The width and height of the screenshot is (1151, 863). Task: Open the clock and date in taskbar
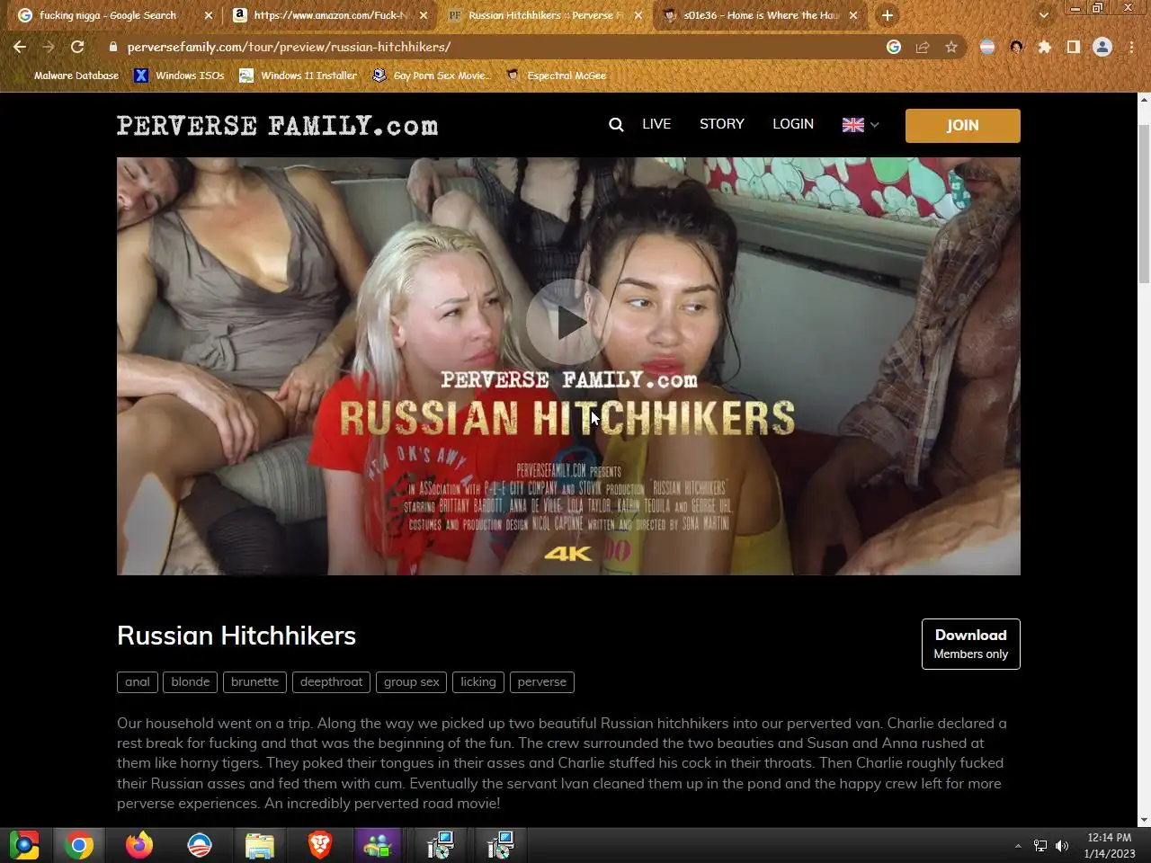click(1109, 845)
